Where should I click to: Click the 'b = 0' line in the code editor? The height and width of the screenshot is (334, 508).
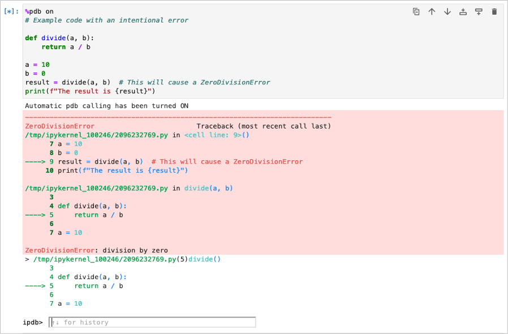[35, 74]
